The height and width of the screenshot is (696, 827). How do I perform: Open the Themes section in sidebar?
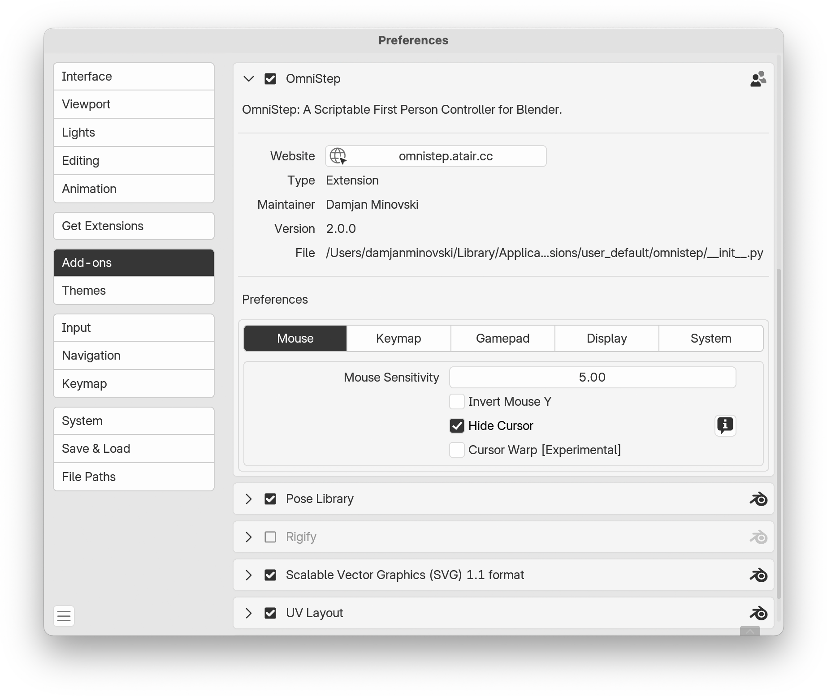pyautogui.click(x=134, y=291)
